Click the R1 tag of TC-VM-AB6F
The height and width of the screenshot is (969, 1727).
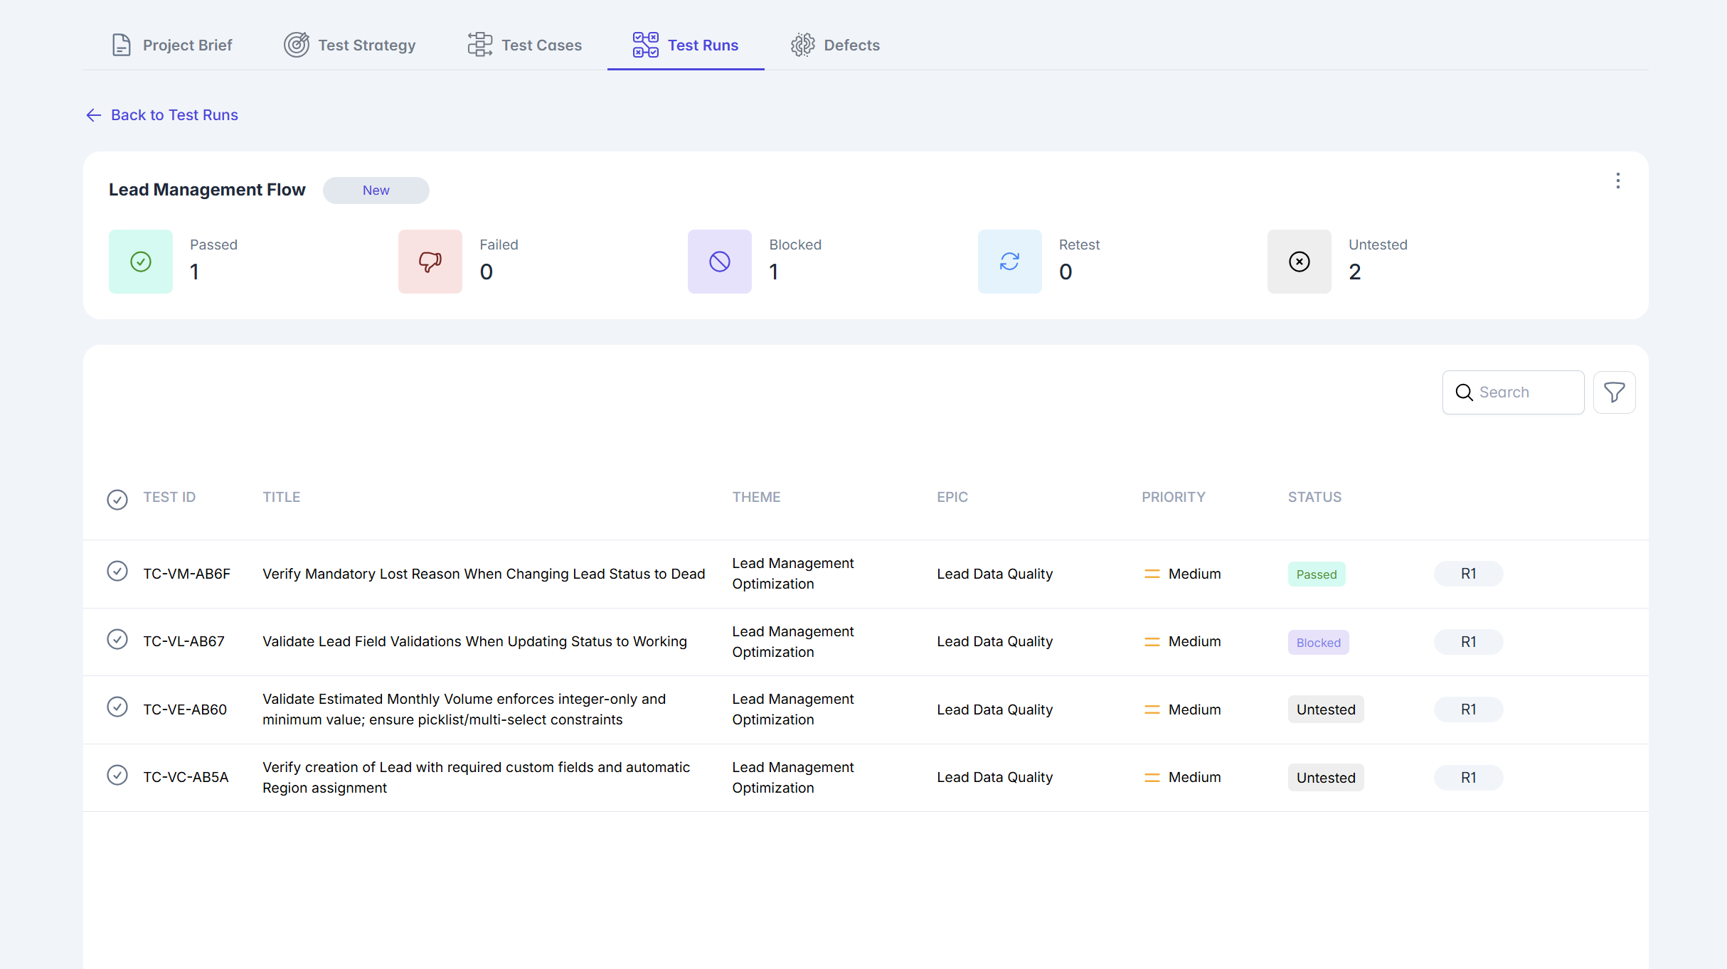click(1469, 574)
